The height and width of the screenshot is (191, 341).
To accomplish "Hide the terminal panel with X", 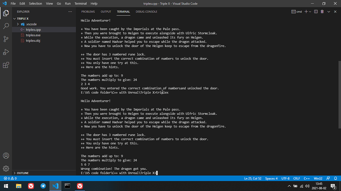I will click(x=336, y=12).
